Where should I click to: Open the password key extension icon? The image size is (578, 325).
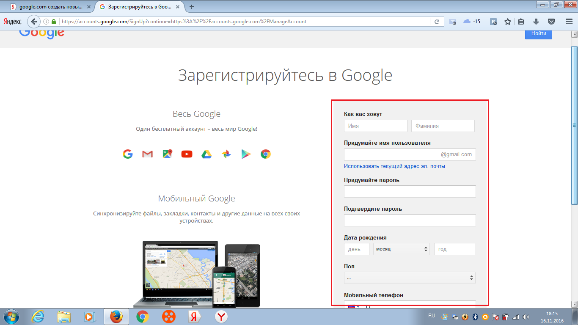point(493,22)
